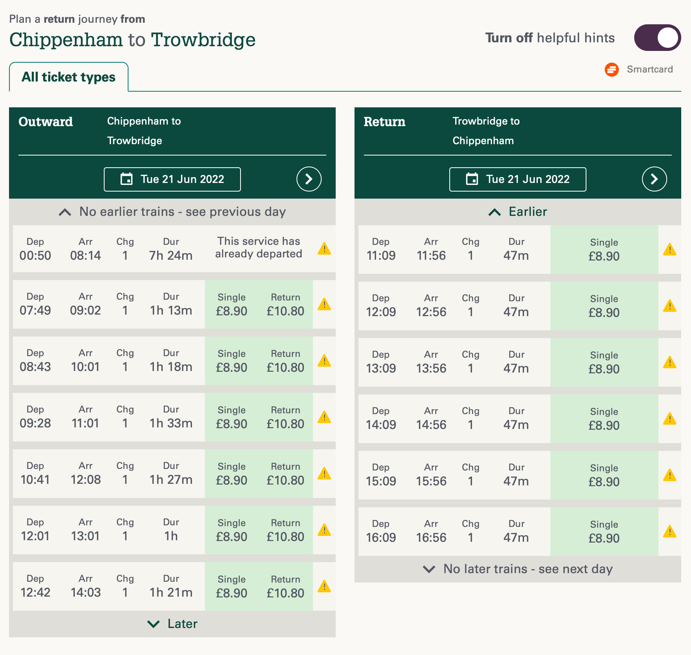
Task: Go to next day for Return journey
Action: coord(654,179)
